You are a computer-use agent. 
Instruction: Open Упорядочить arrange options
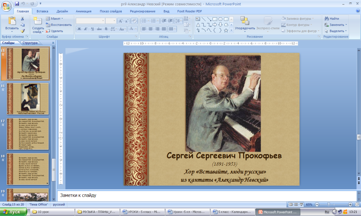tap(245, 24)
